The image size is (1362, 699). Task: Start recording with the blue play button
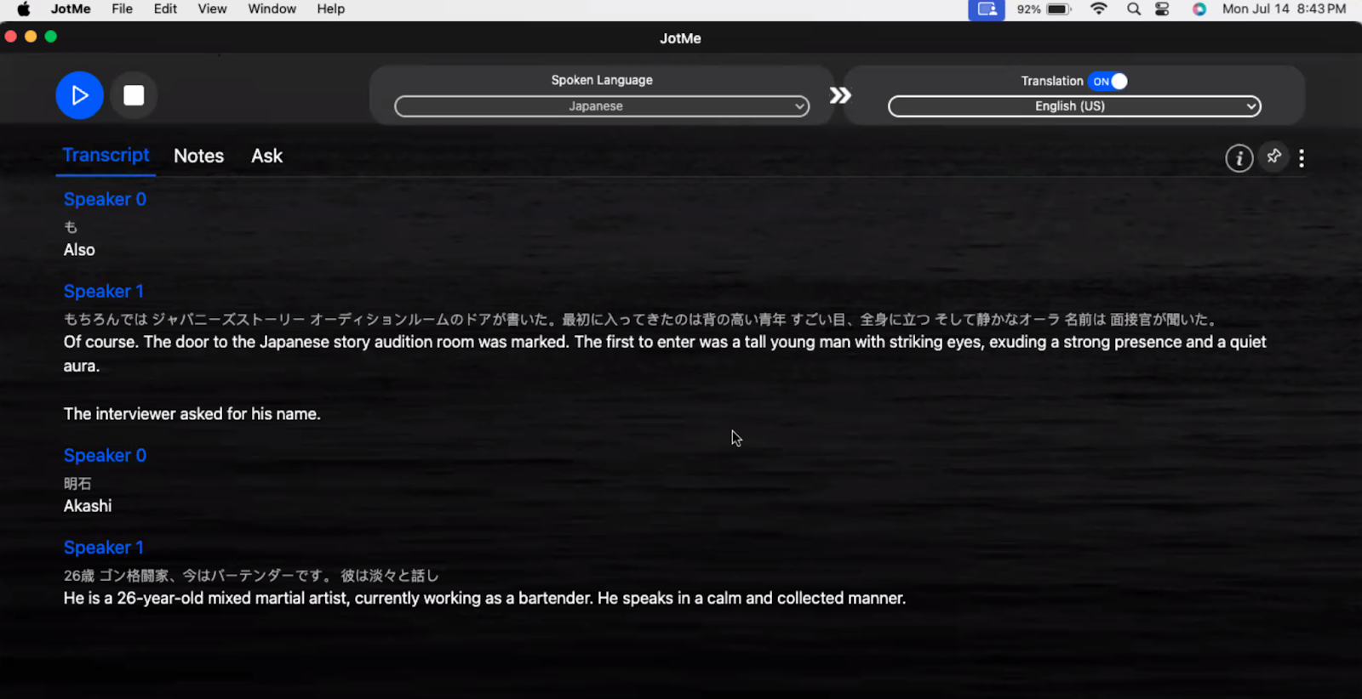tap(79, 95)
